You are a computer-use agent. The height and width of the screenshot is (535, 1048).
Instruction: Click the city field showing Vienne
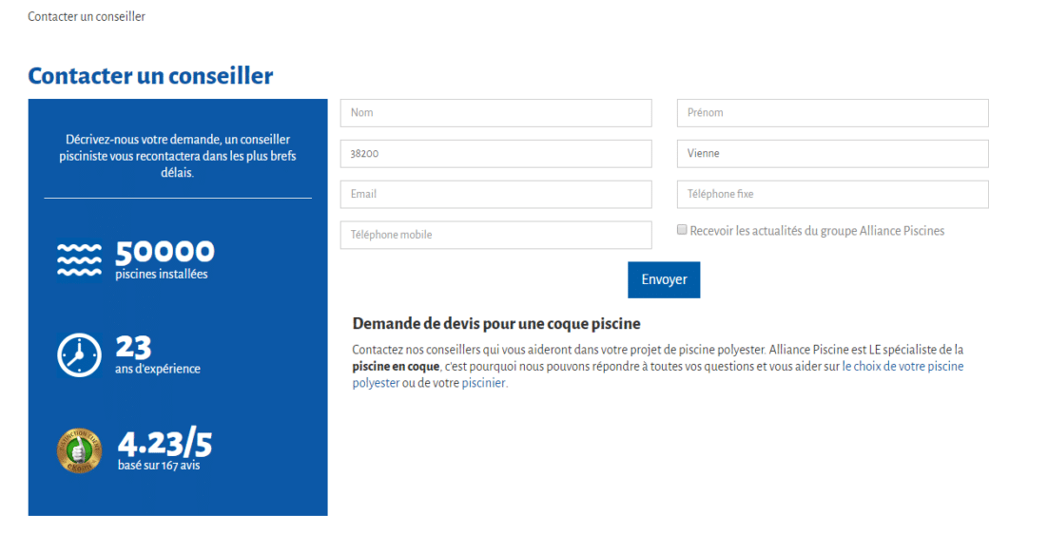pyautogui.click(x=832, y=154)
